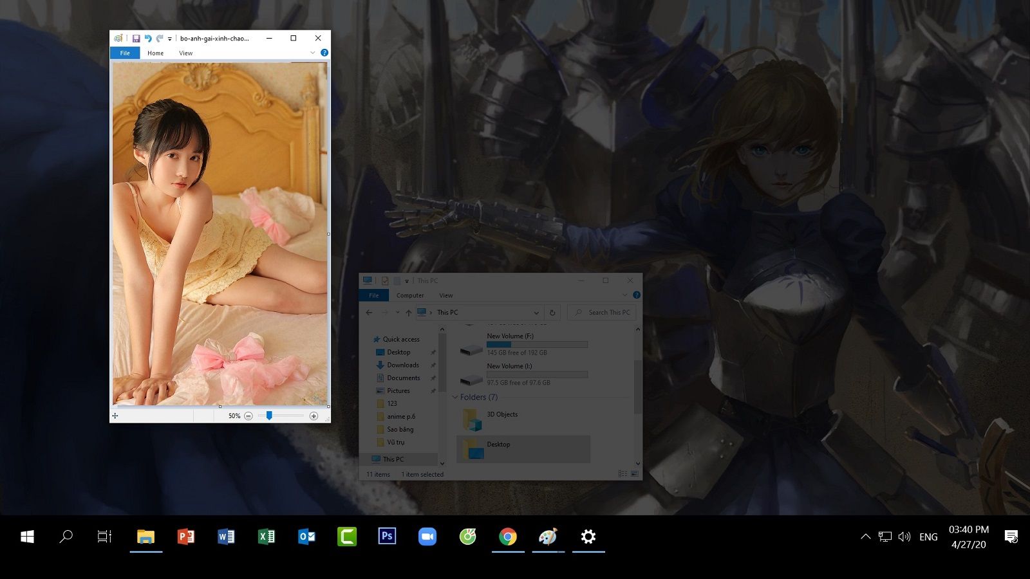The height and width of the screenshot is (579, 1030).
Task: Collapse the Folders (7) group
Action: coord(455,398)
